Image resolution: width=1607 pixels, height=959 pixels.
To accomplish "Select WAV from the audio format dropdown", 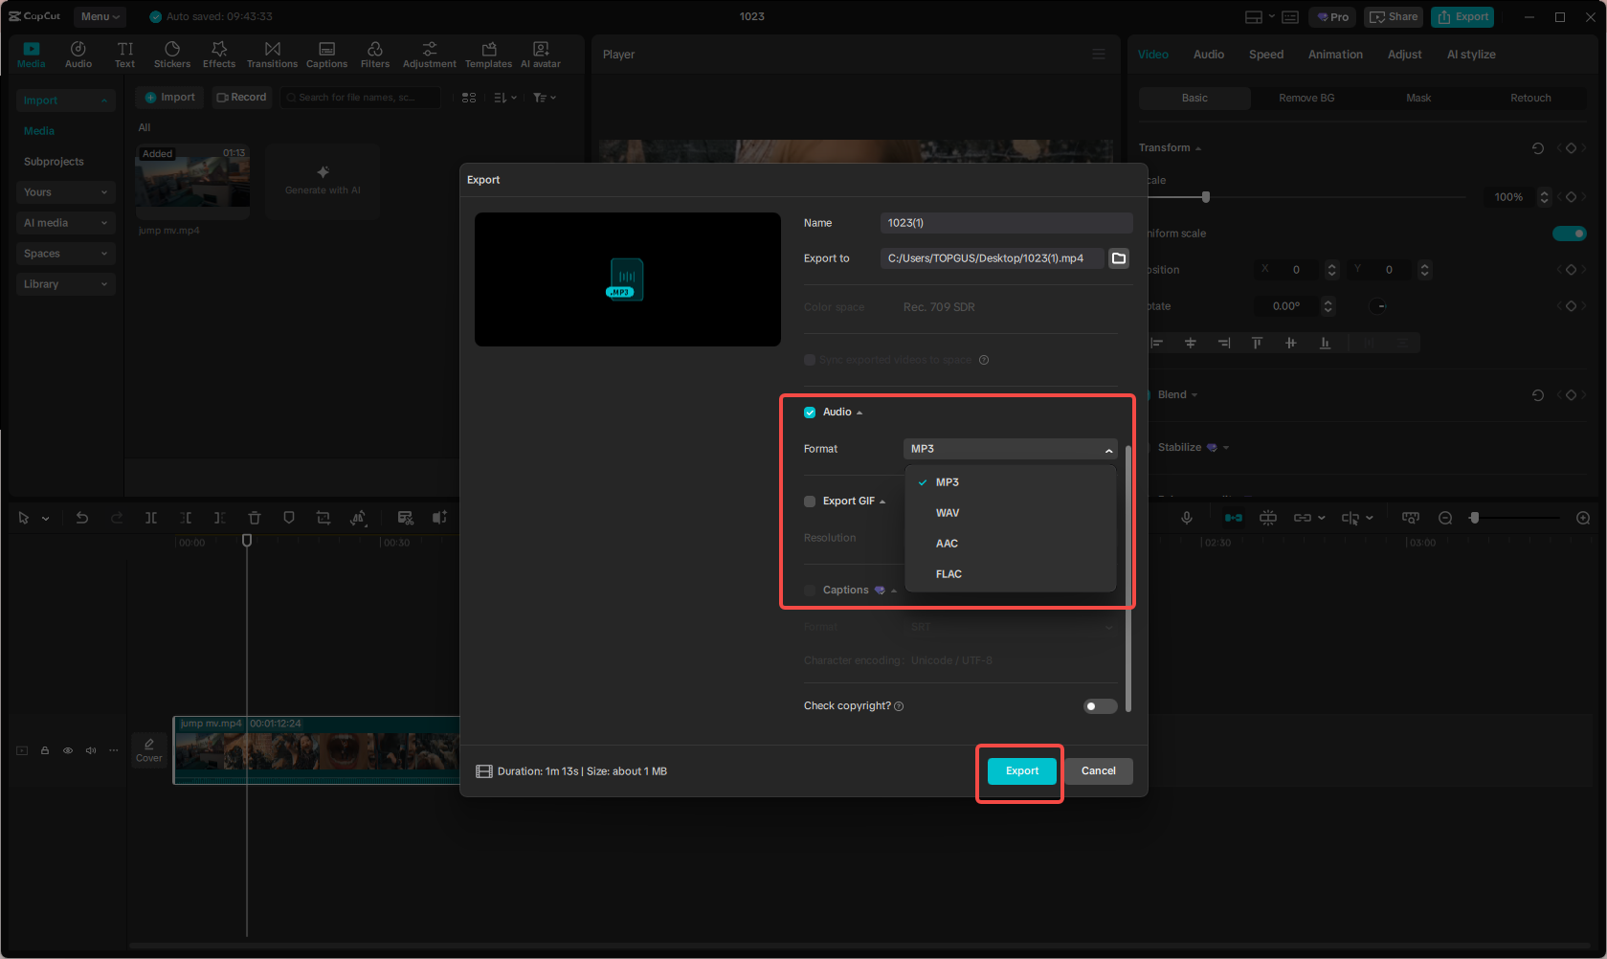I will pyautogui.click(x=947, y=512).
